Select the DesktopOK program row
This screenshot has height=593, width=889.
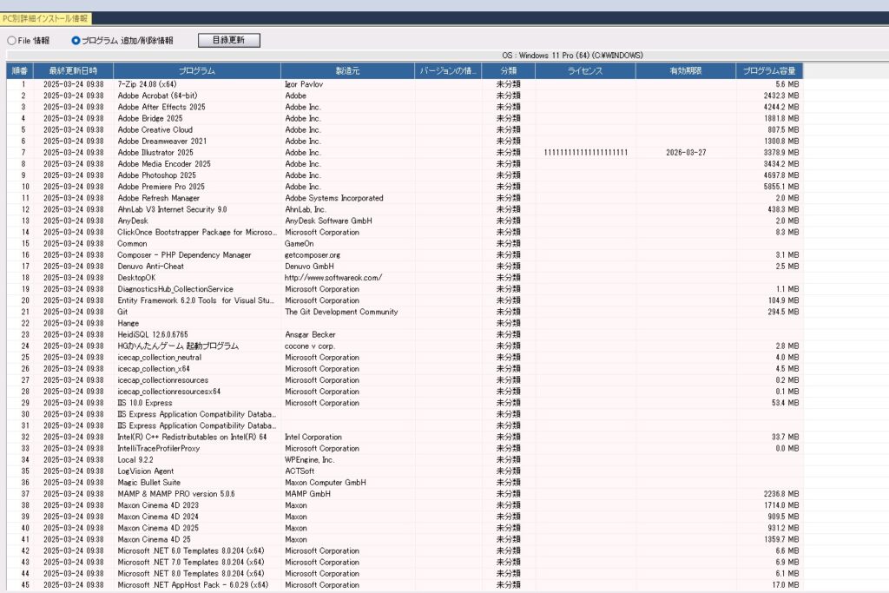click(x=405, y=278)
